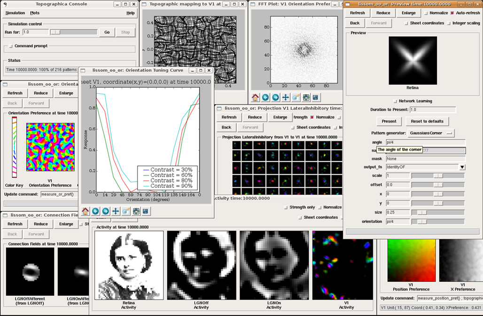This screenshot has width=483, height=316.
Task: Click Back in the Projection window
Action: coord(226,127)
